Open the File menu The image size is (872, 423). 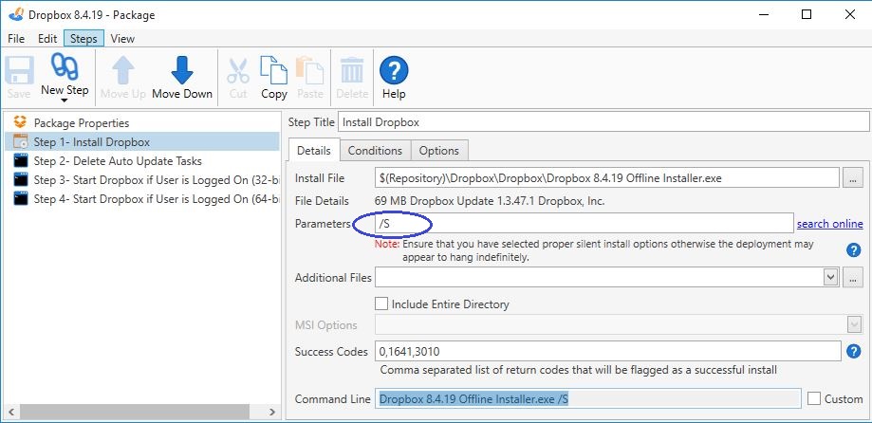(16, 39)
